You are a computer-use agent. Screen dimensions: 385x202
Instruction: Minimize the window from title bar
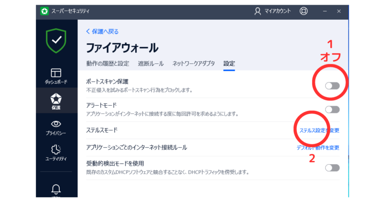(x=323, y=11)
